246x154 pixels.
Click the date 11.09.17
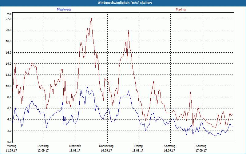tap(11, 151)
